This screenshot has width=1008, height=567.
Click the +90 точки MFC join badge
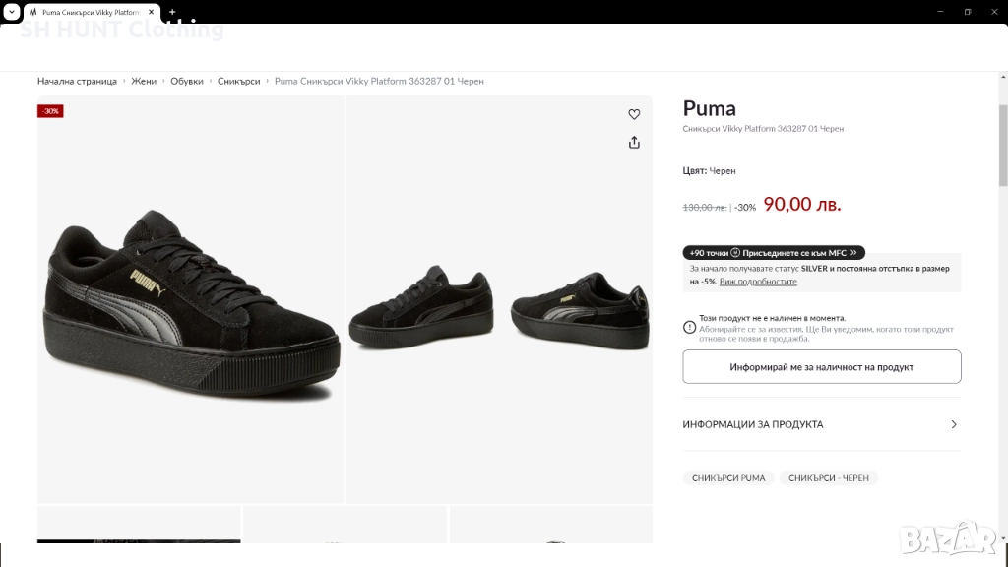pos(774,253)
